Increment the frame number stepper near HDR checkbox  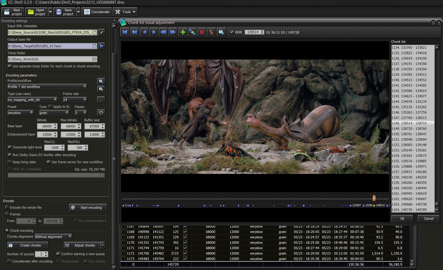click(262, 31)
